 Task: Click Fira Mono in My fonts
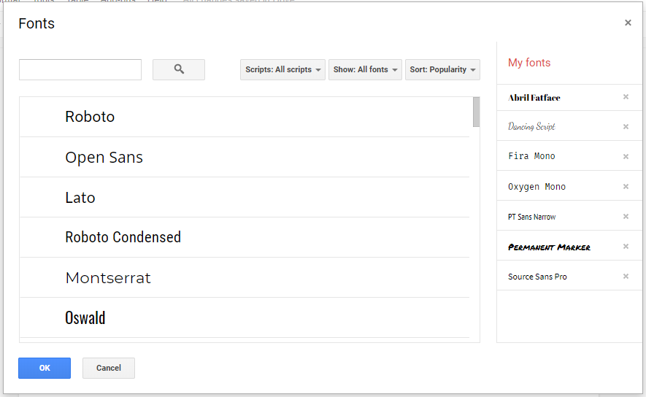pyautogui.click(x=531, y=156)
